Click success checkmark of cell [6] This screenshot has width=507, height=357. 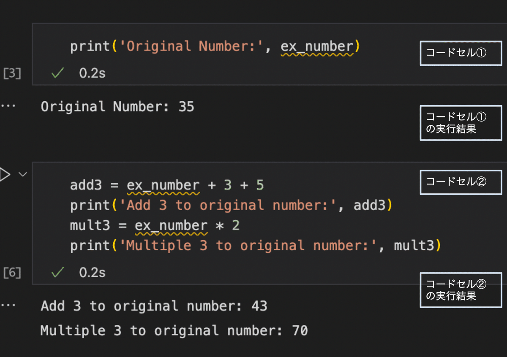[57, 273]
